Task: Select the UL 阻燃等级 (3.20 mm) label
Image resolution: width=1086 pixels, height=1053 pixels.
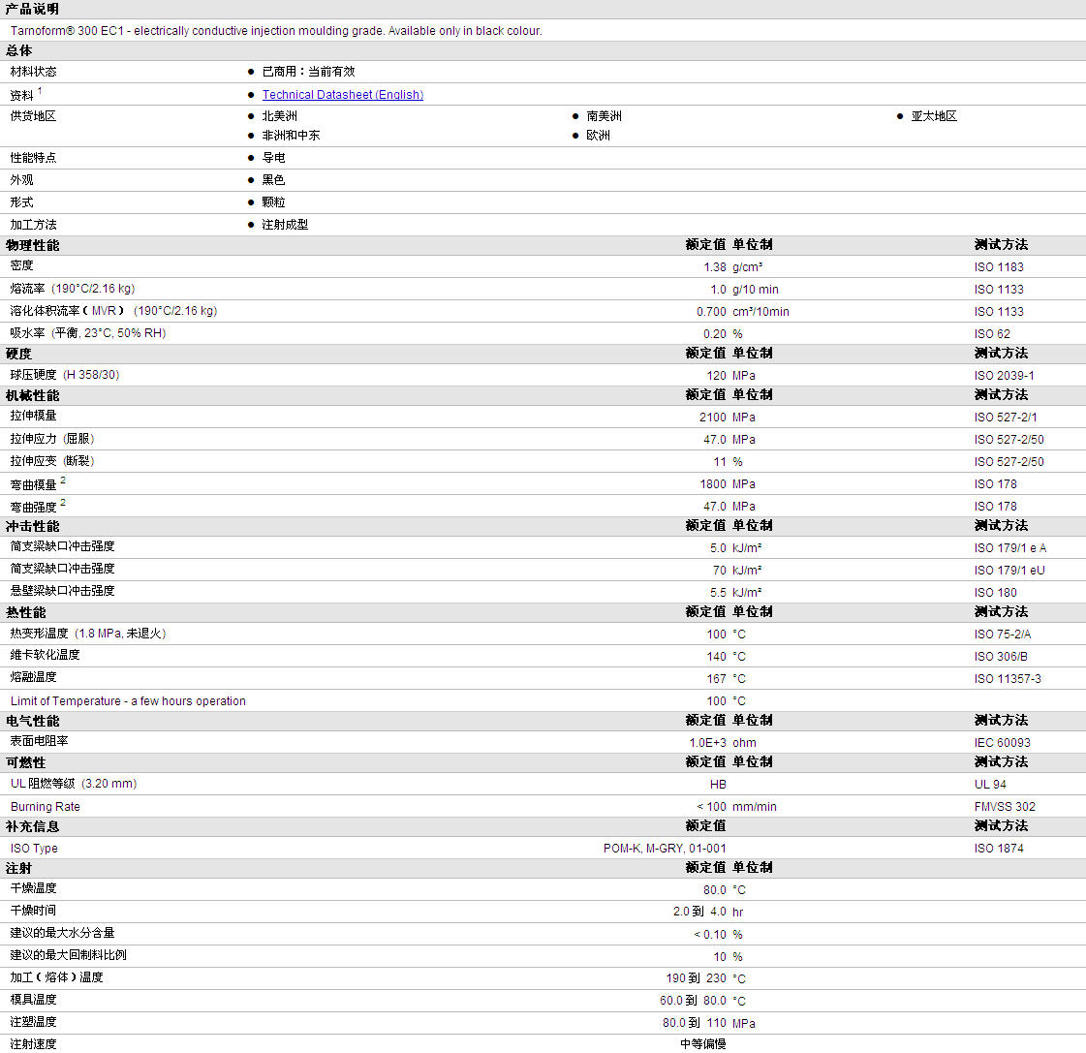Action: (74, 784)
